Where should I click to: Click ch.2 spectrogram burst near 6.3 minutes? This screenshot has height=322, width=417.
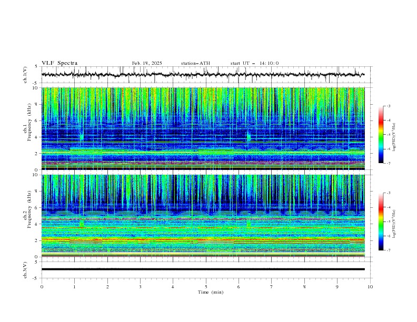[x=249, y=224]
